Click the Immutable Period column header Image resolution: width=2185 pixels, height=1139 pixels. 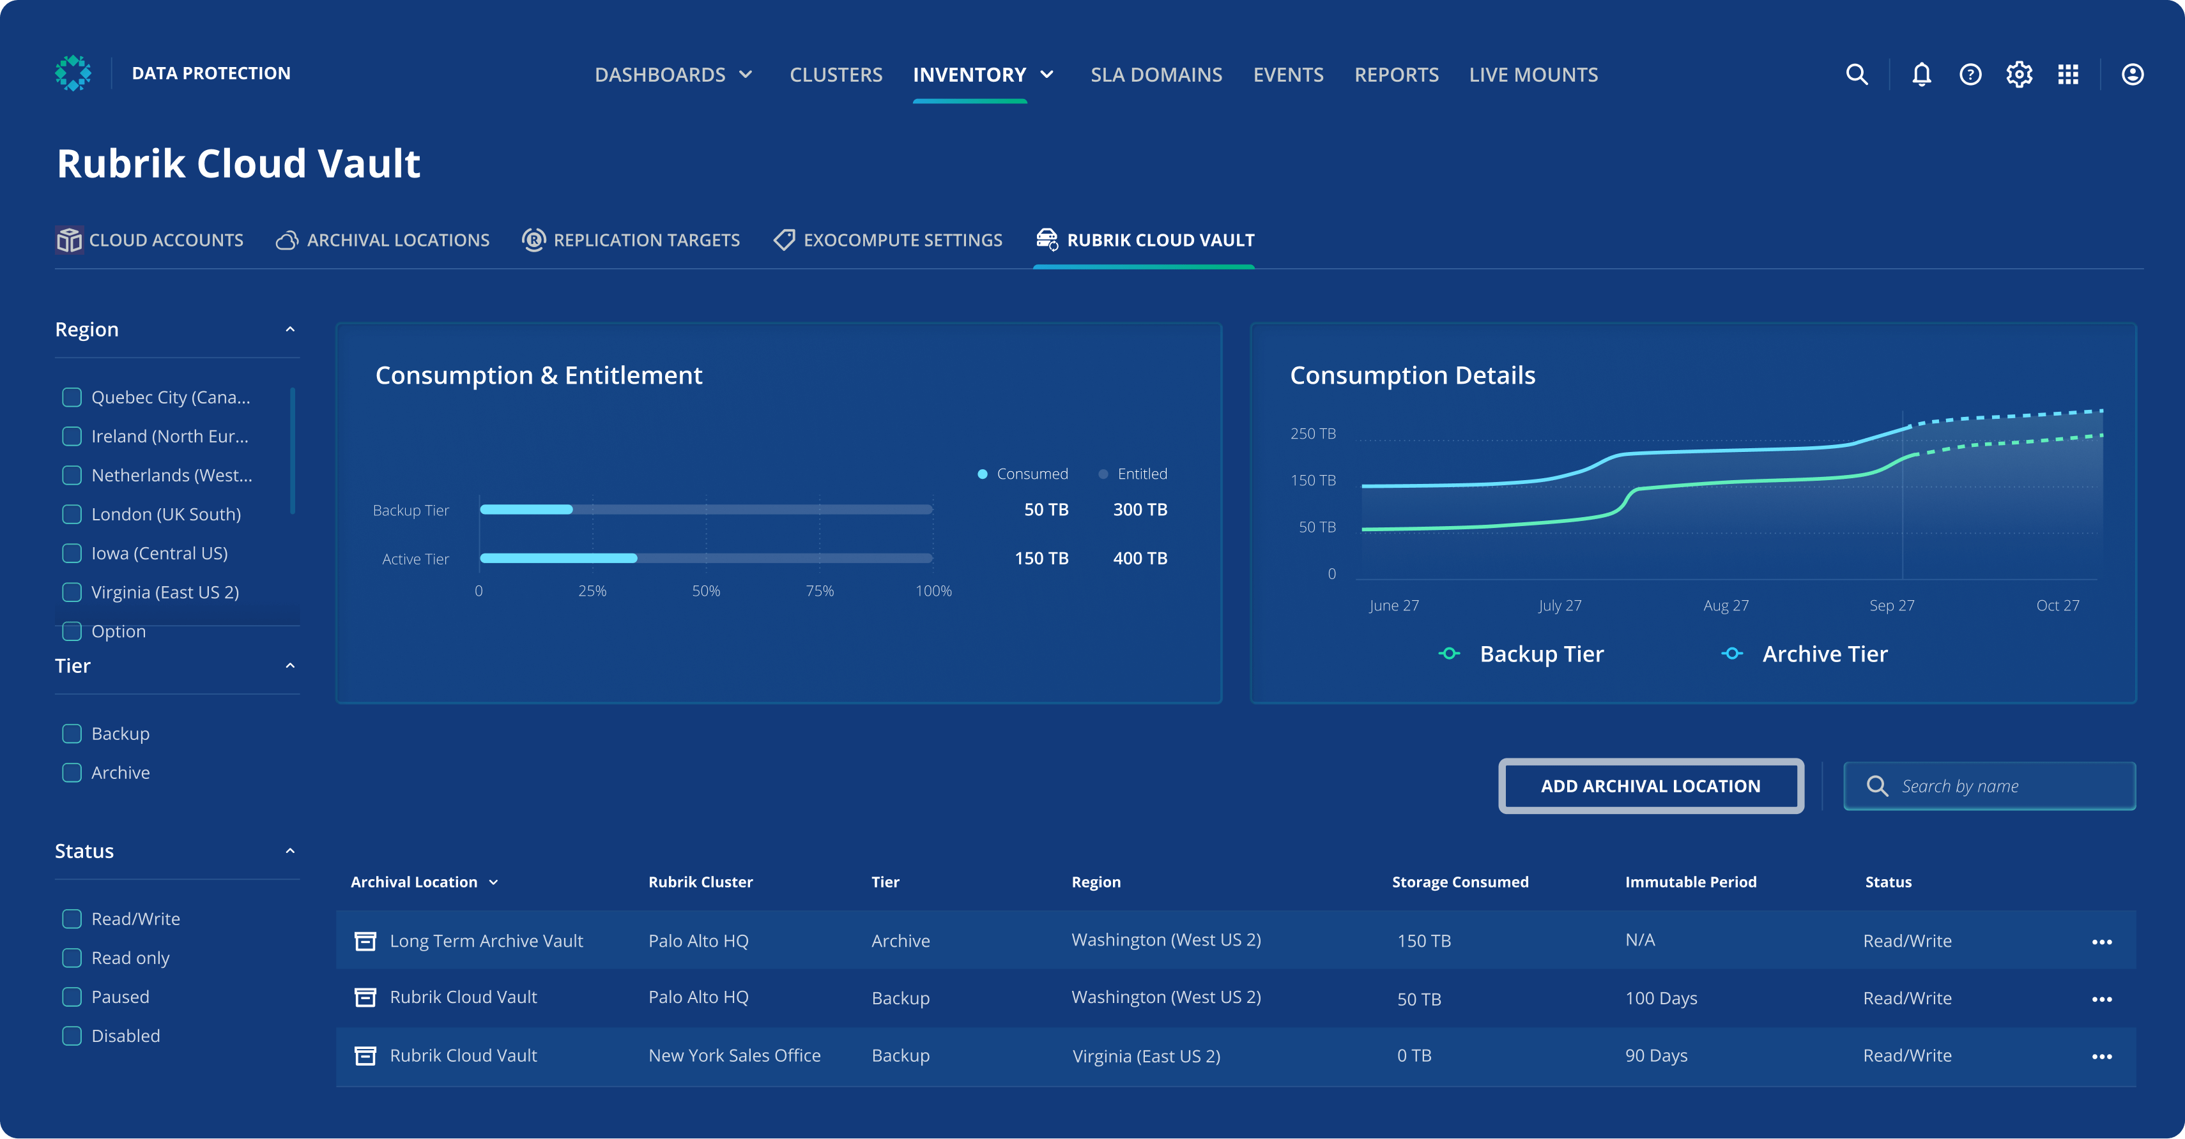[1690, 882]
